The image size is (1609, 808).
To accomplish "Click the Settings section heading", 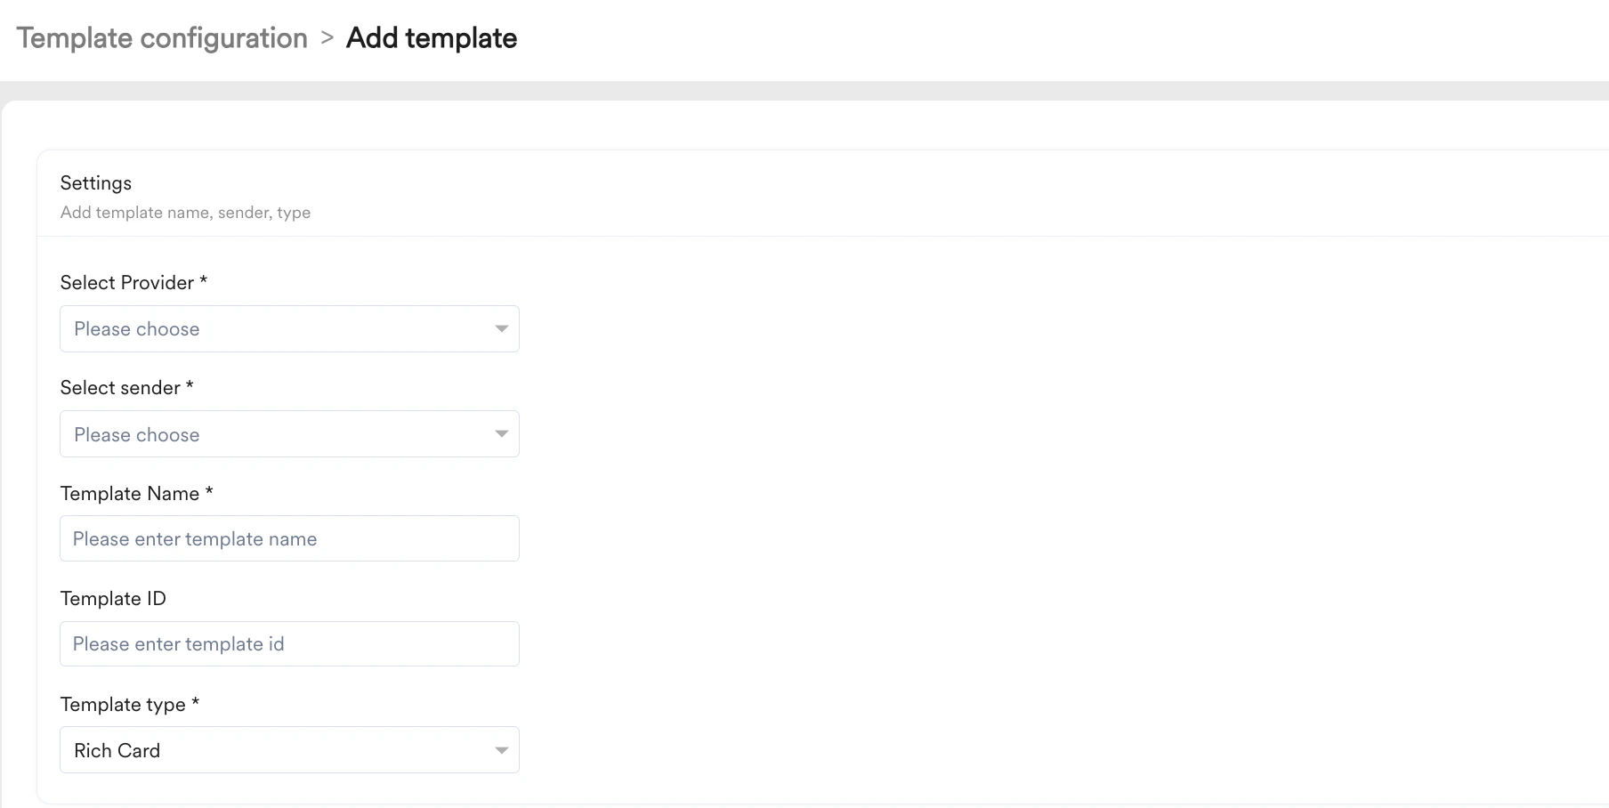I will click(96, 183).
